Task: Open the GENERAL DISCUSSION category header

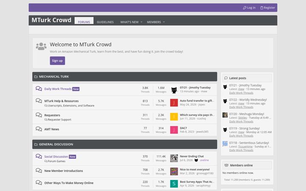Action: [x=56, y=144]
